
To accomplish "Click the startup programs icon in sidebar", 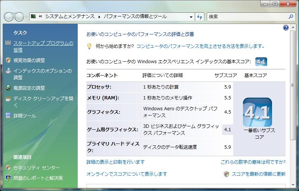I will [x=8, y=43].
